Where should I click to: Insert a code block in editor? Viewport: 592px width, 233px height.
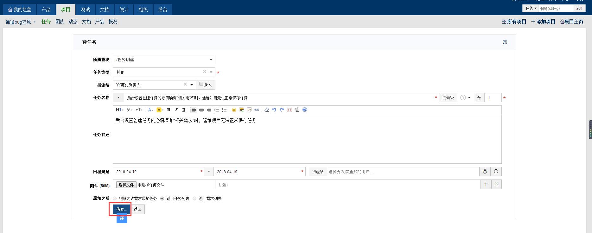point(249,110)
